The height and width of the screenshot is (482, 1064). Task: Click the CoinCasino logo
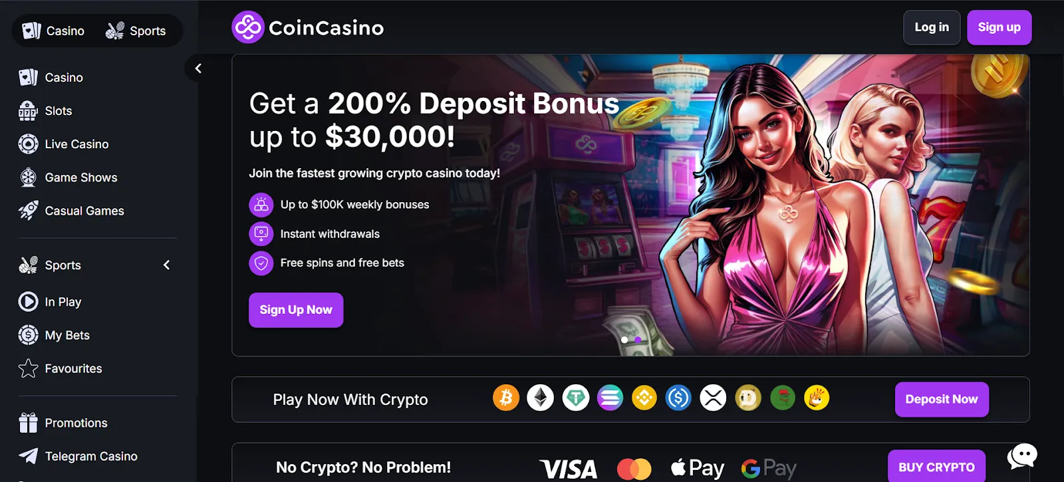pyautogui.click(x=308, y=27)
